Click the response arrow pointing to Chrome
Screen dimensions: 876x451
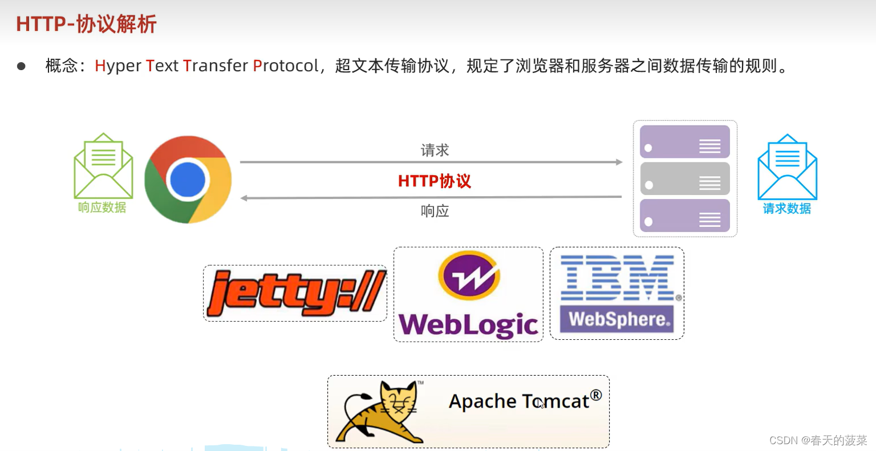click(x=431, y=198)
